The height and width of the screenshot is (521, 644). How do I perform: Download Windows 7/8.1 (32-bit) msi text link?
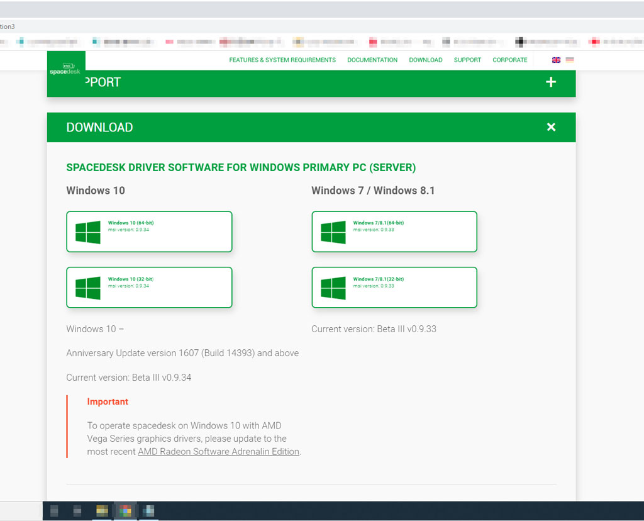(x=379, y=279)
